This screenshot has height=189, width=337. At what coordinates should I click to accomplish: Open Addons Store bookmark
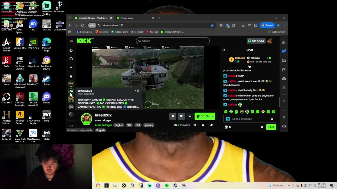click(x=119, y=32)
